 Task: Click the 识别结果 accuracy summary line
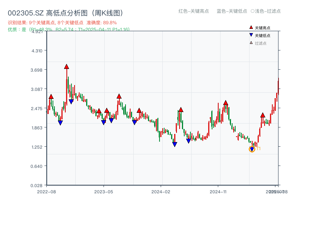pyautogui.click(x=62, y=23)
